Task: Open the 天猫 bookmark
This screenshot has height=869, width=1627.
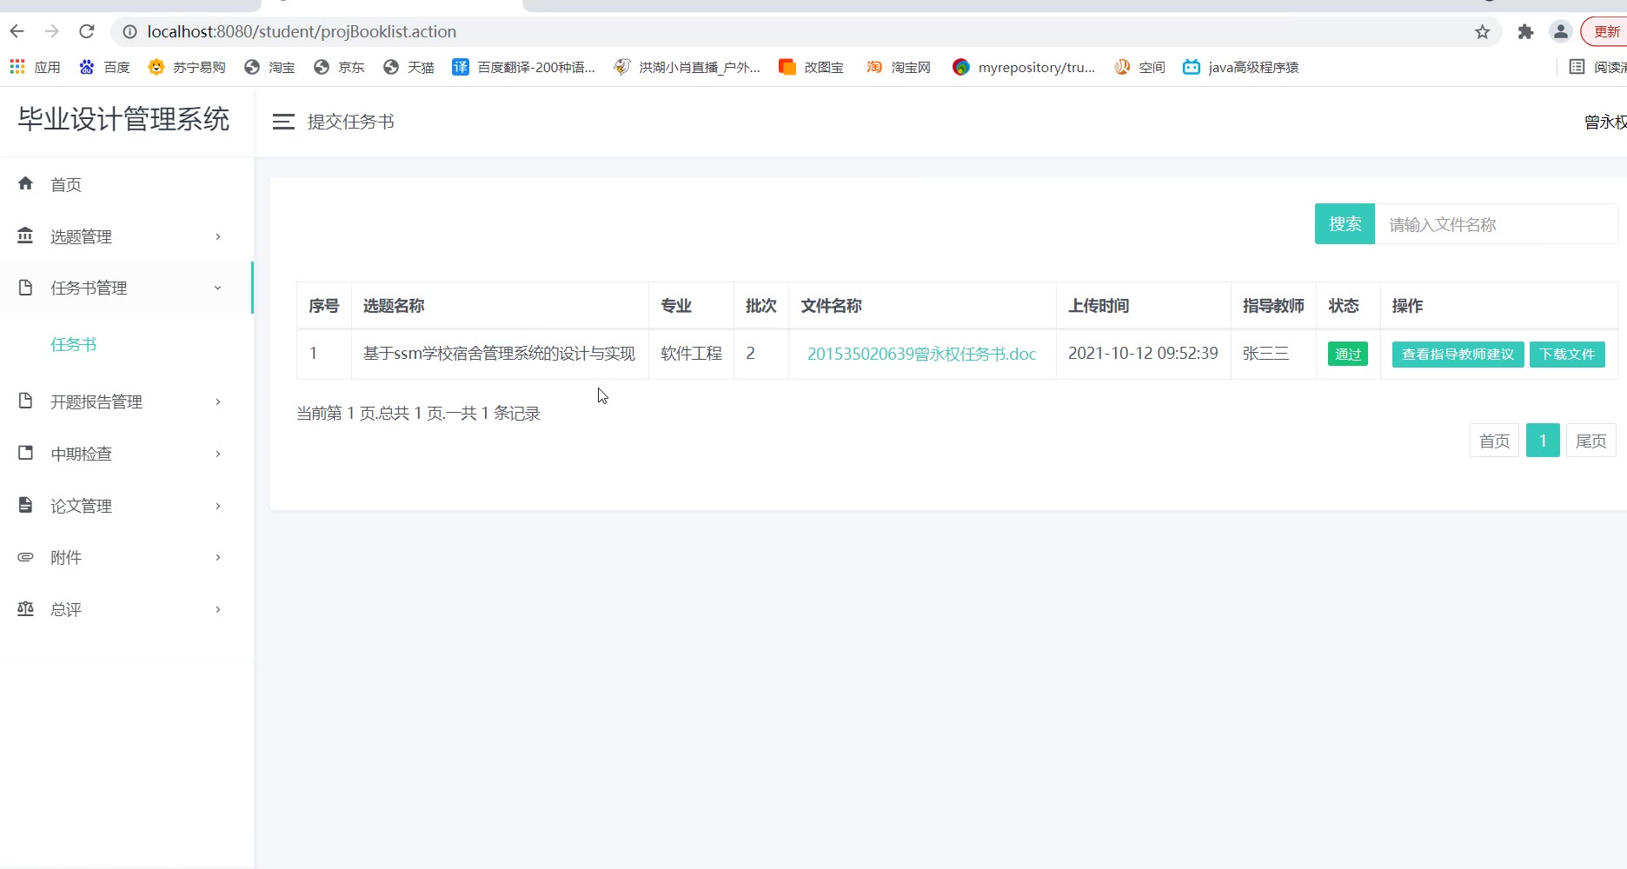Action: coord(408,67)
